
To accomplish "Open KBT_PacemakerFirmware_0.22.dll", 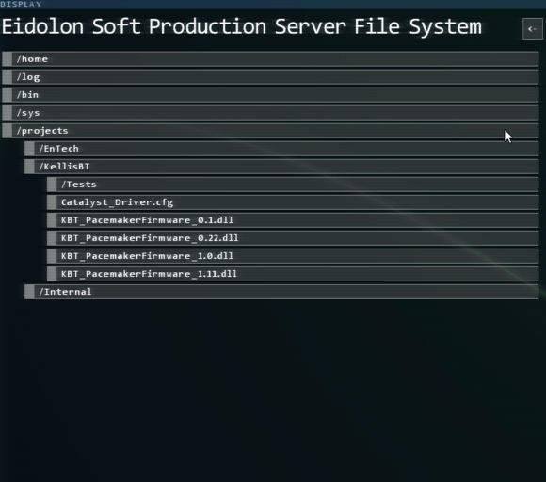I will coord(293,238).
